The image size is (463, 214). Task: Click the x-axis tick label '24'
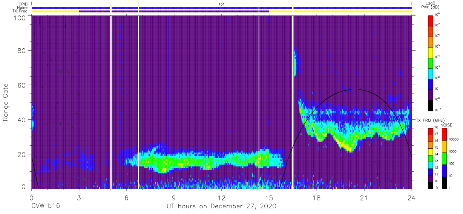pyautogui.click(x=412, y=197)
